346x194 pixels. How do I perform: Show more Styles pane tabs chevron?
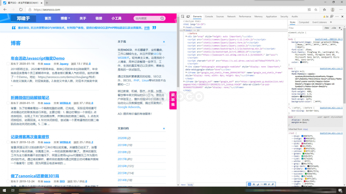tap(331, 22)
